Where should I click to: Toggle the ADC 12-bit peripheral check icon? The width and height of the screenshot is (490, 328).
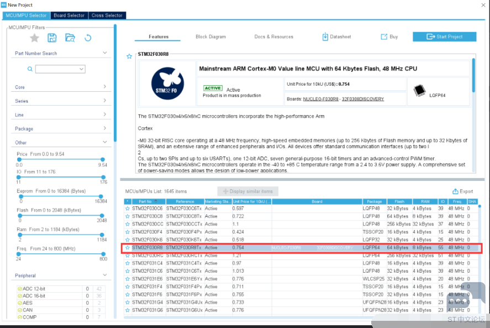(20, 289)
